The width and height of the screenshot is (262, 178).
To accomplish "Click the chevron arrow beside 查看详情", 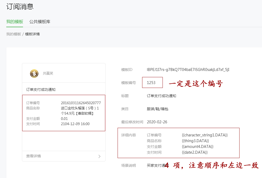I will (x=99, y=156).
